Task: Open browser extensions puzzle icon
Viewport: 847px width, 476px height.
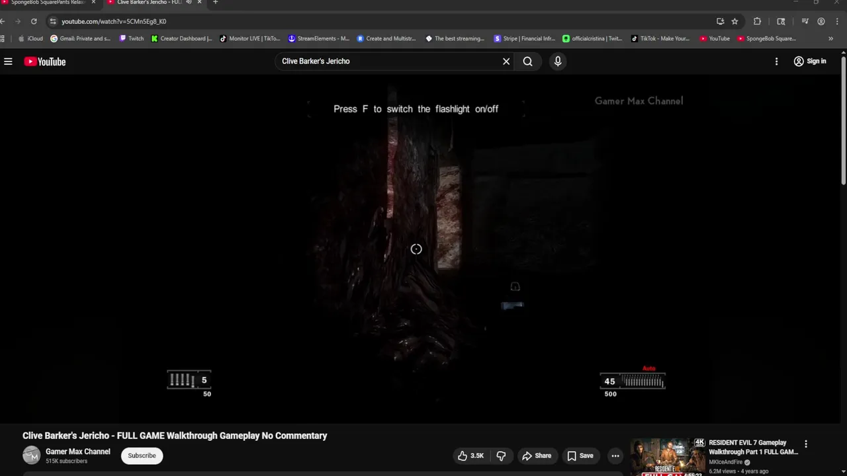Action: 757,21
